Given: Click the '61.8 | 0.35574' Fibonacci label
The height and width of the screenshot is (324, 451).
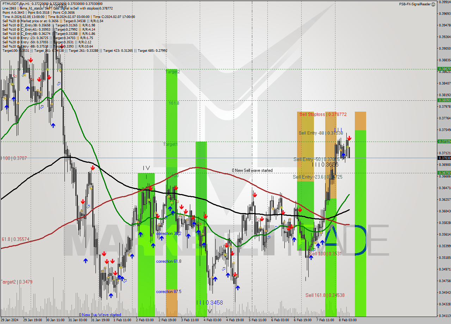Looking at the screenshot, I should (16, 239).
